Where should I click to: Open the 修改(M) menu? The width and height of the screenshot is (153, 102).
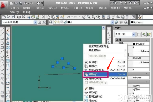(x=115, y=8)
